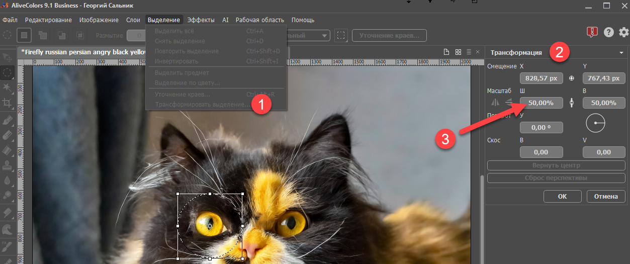Click the Вернуть центр button
Viewport: 630px width, 264px height.
point(556,165)
